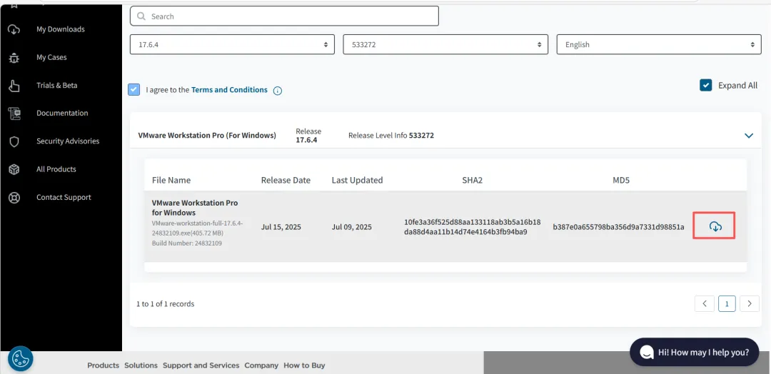The image size is (771, 374).
Task: Click the Documentation icon in sidebar
Action: coord(14,113)
